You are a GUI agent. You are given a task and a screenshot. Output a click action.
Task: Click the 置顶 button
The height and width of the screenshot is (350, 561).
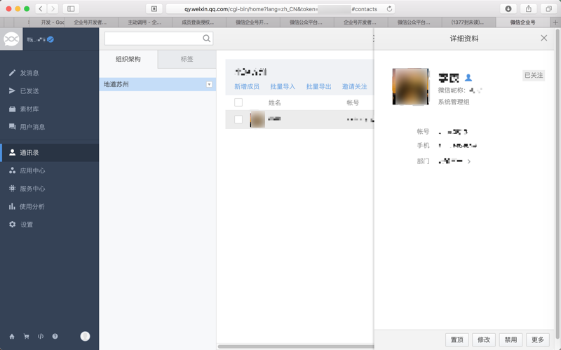coord(457,339)
